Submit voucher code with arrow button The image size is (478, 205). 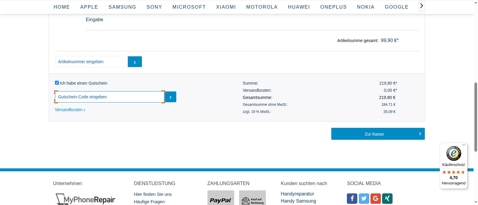[170, 97]
